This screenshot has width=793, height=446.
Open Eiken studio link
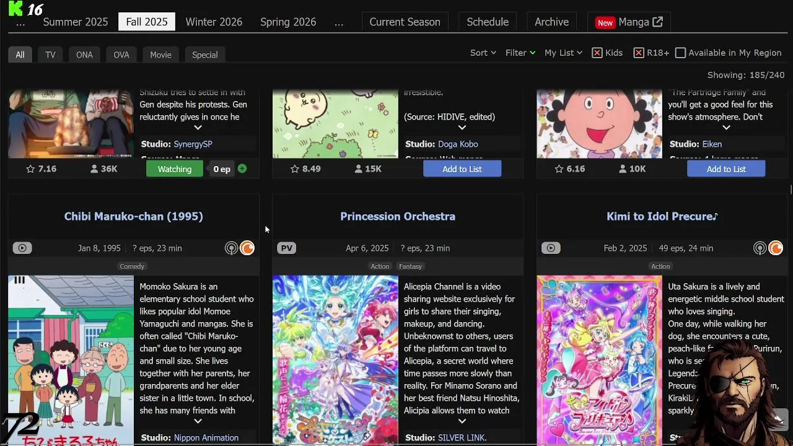click(x=712, y=144)
